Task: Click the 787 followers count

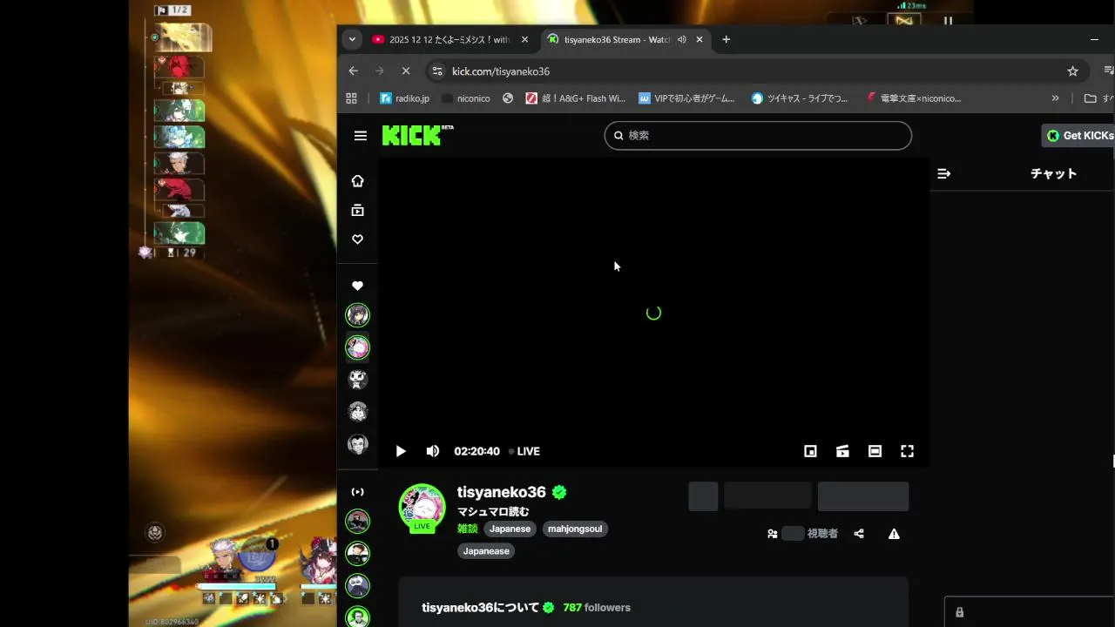Action: [597, 607]
